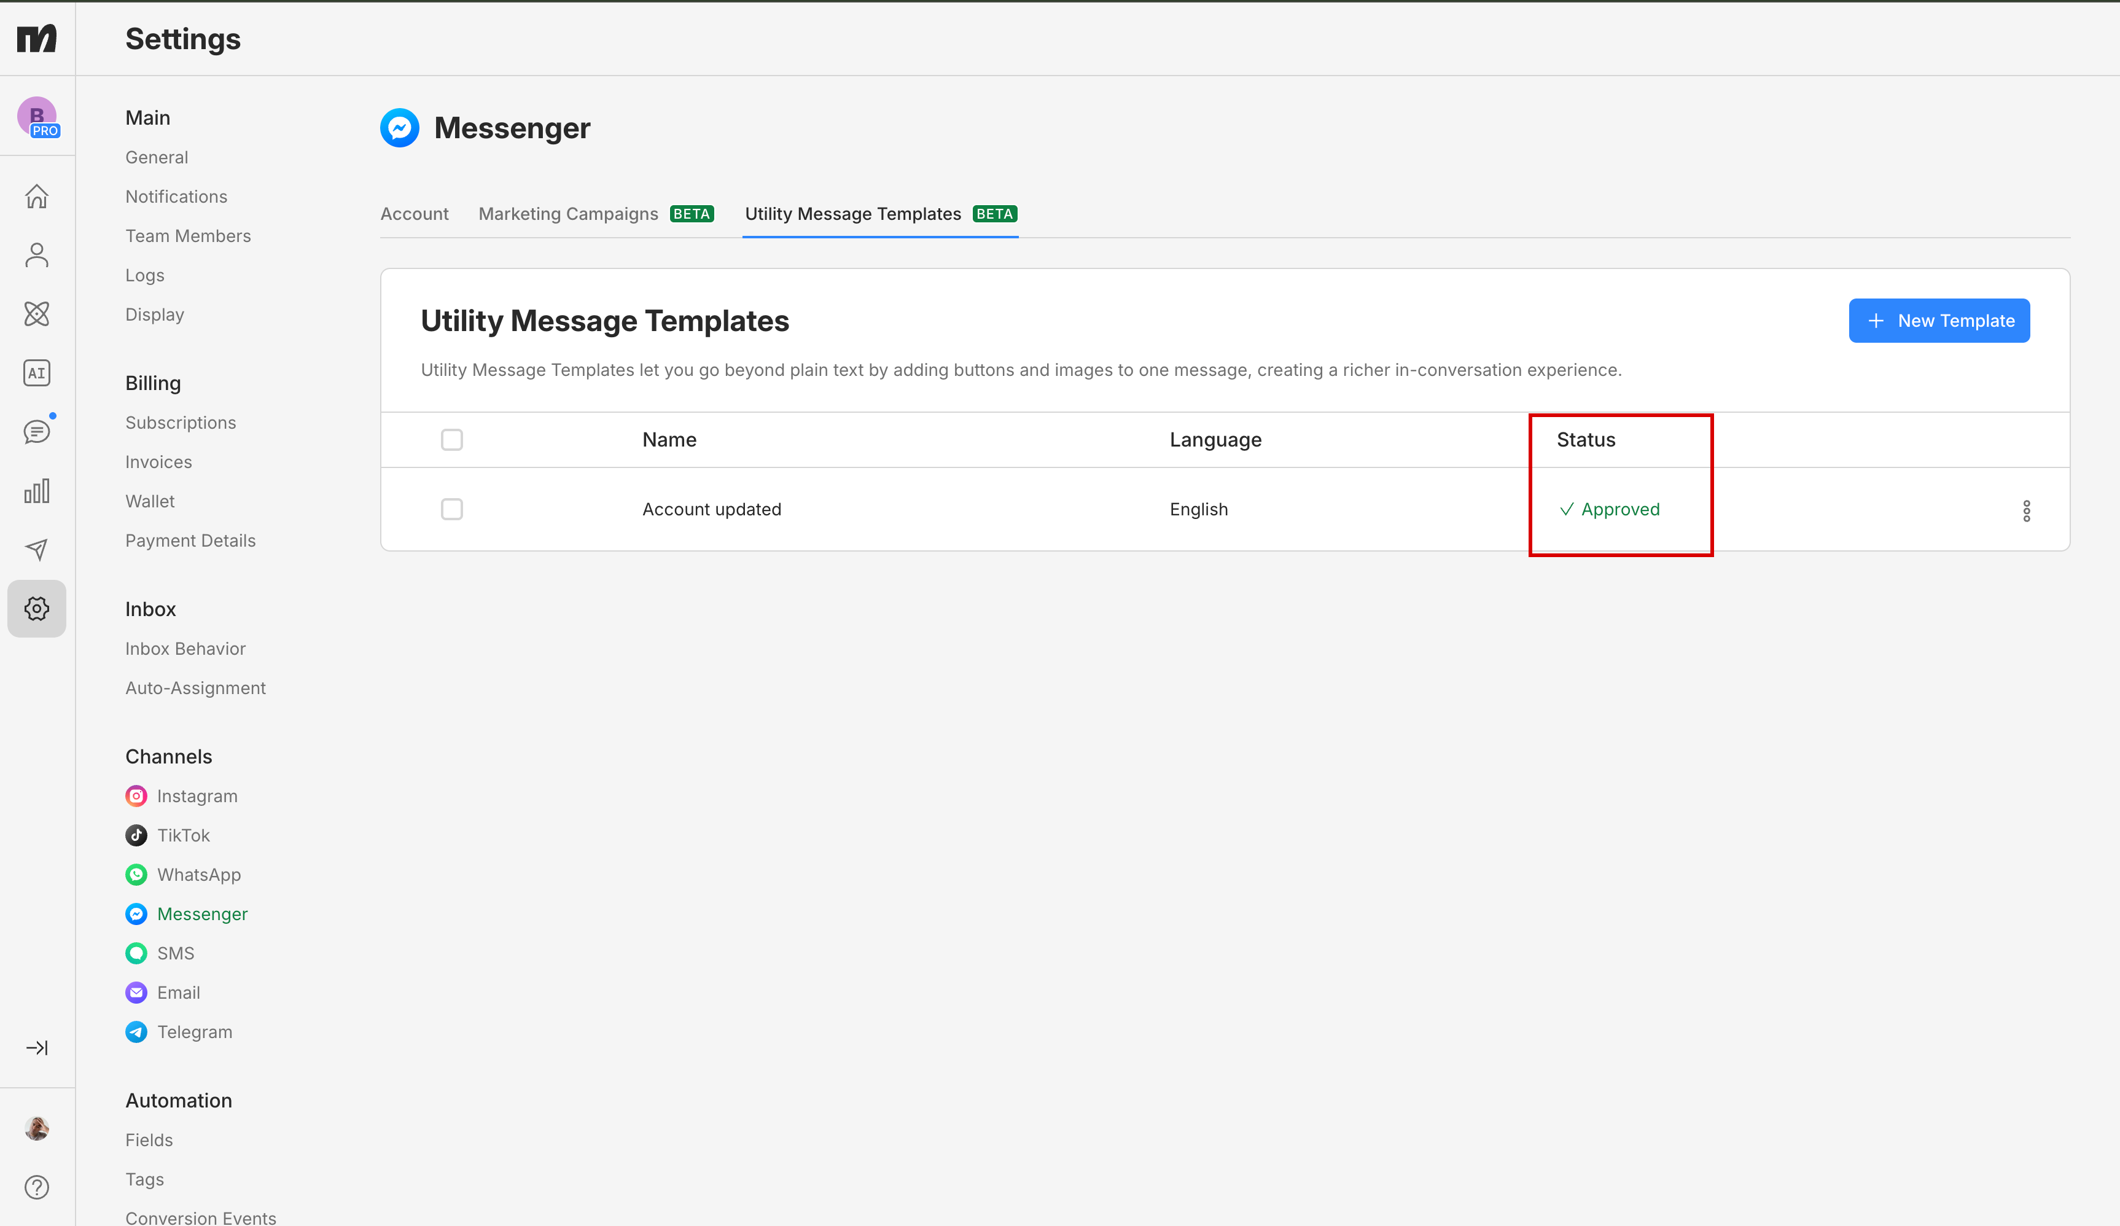This screenshot has height=1226, width=2120.
Task: Expand the sidebar with arrow icon
Action: point(36,1048)
